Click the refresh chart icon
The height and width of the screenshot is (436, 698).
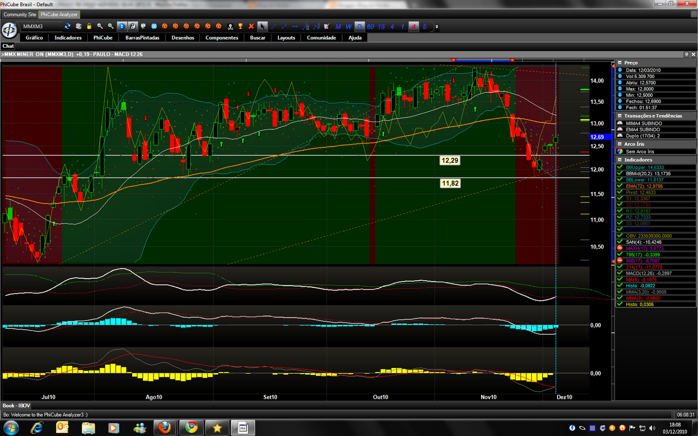point(68,27)
